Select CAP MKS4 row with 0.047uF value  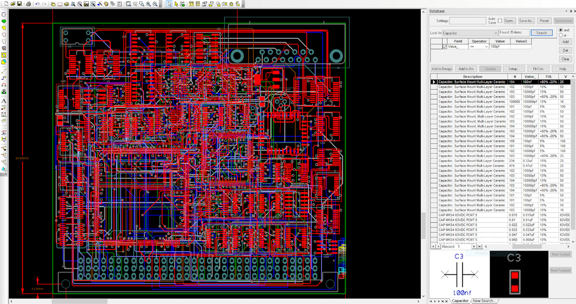[x=500, y=235]
